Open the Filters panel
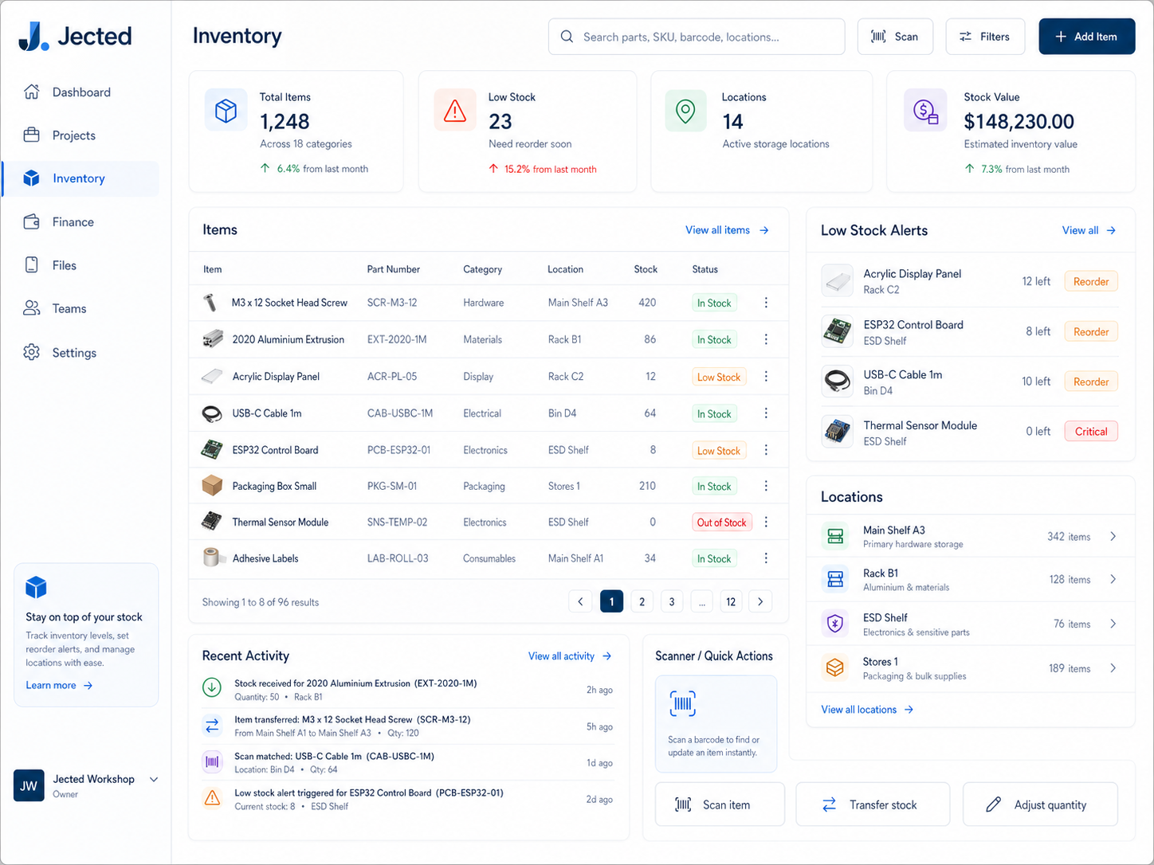 coord(985,36)
